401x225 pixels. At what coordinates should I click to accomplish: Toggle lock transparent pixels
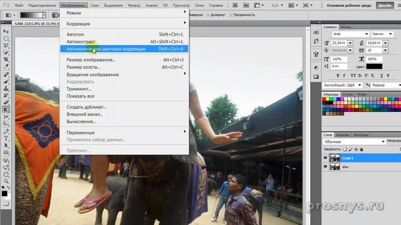point(345,149)
